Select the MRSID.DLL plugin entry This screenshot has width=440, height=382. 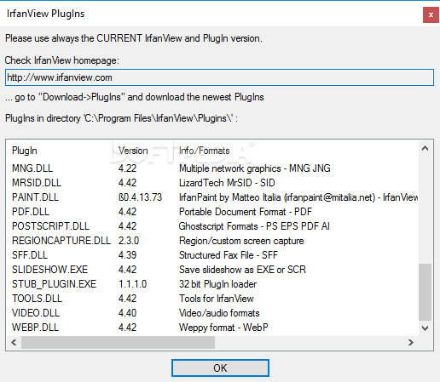point(212,183)
